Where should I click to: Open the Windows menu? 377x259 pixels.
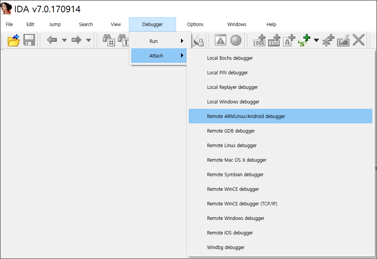click(x=237, y=24)
